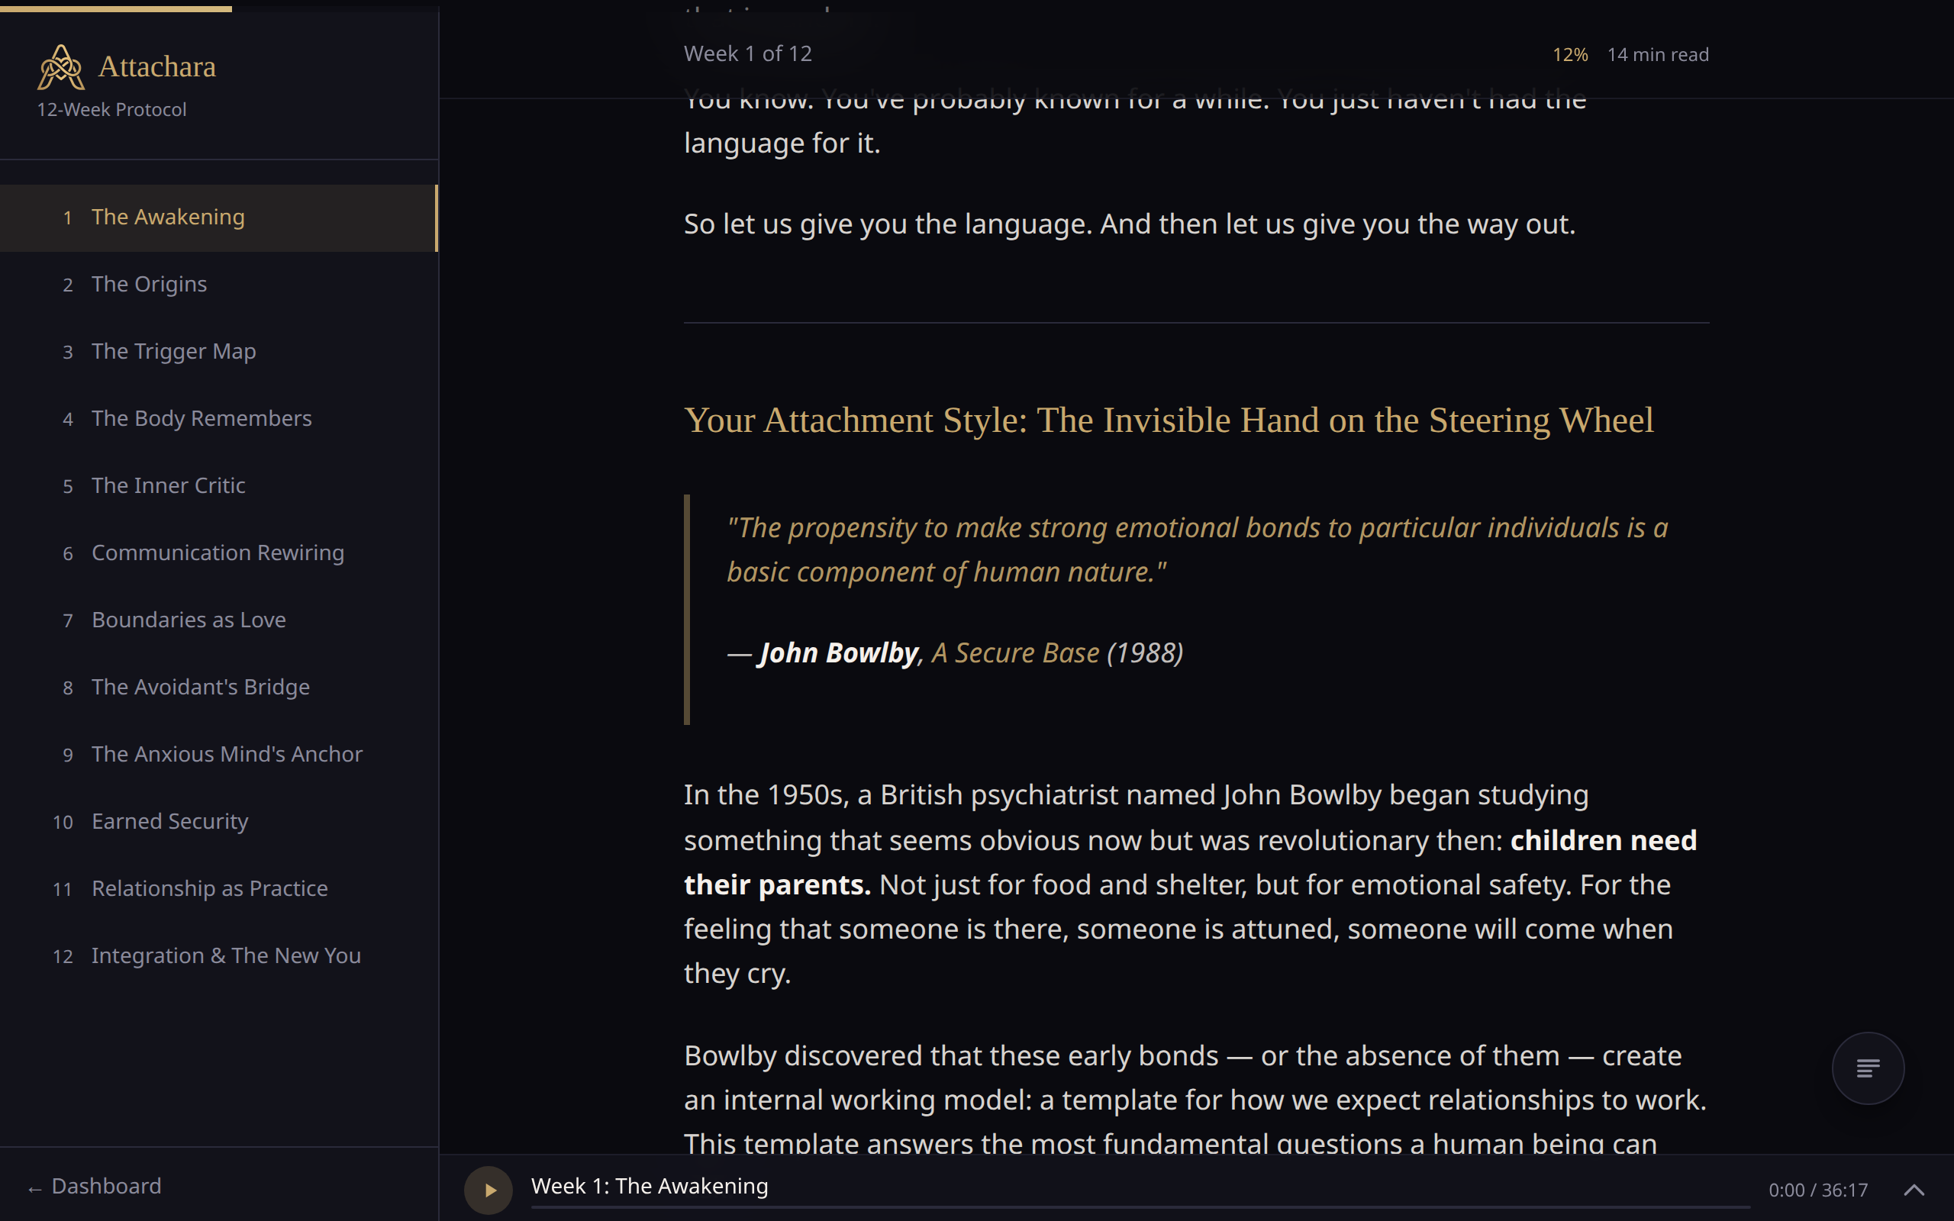Go to The Inner Critic week
This screenshot has height=1221, width=1954.
coord(168,485)
